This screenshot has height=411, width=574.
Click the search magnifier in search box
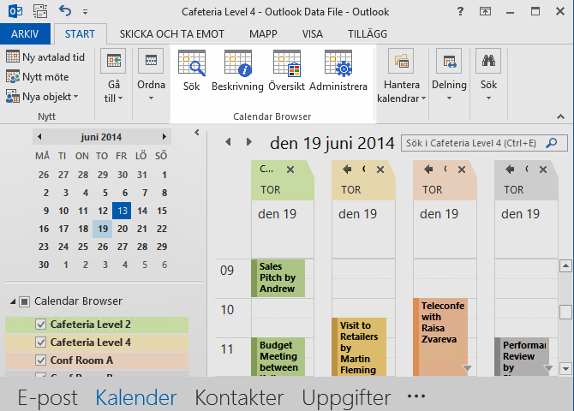[x=552, y=143]
